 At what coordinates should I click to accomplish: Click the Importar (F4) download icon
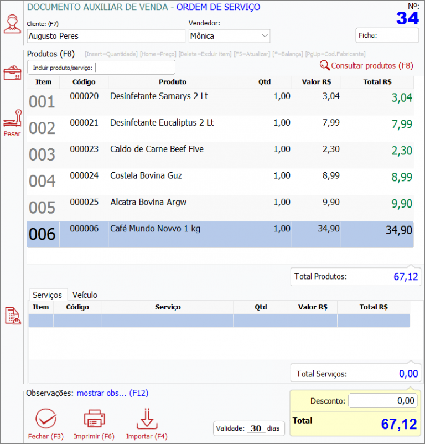click(x=146, y=419)
